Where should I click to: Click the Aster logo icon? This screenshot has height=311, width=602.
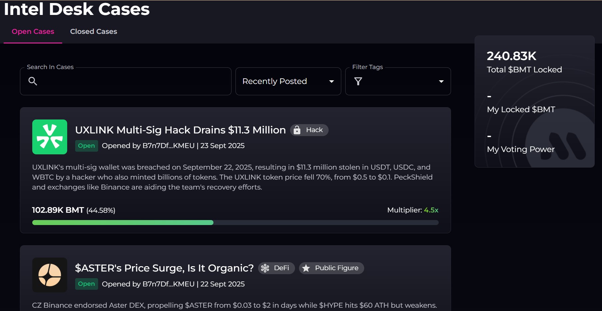(50, 275)
